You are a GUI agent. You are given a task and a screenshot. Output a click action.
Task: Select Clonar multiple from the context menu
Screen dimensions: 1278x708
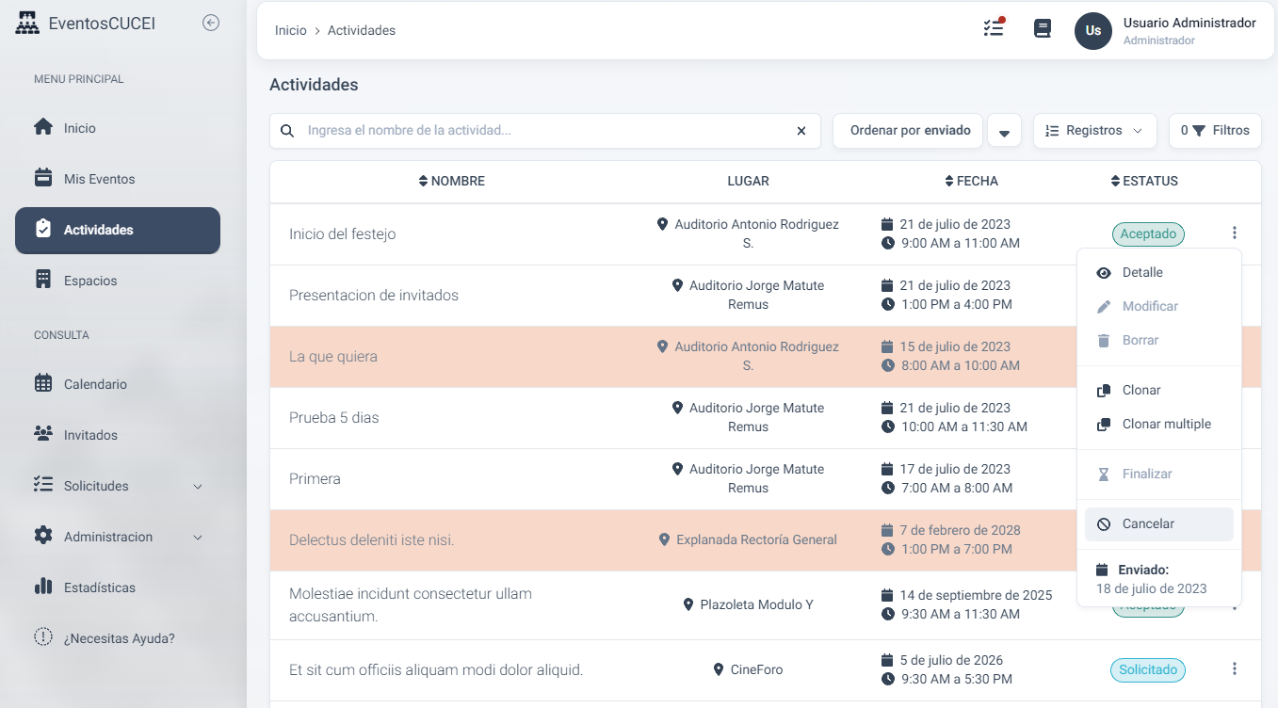pyautogui.click(x=1167, y=424)
